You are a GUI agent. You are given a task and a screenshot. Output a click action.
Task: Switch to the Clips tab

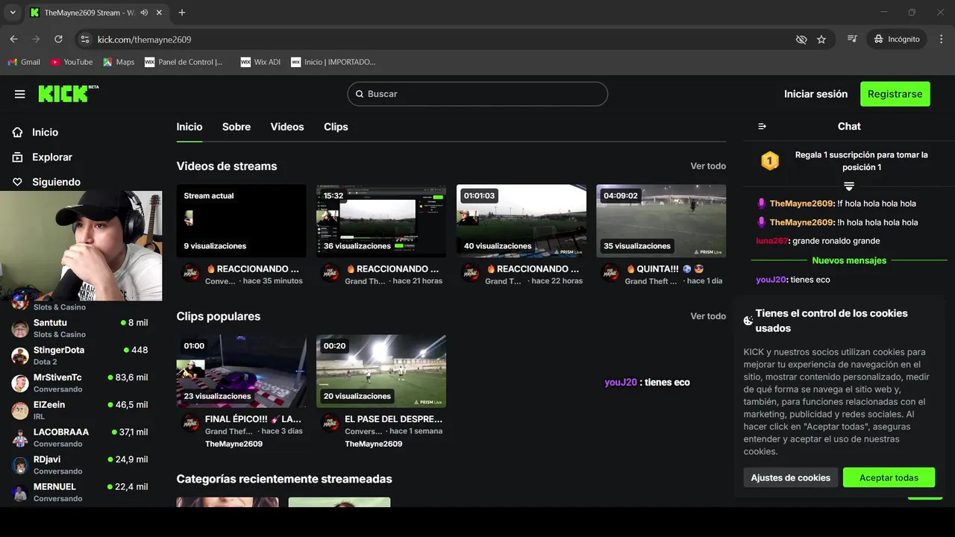click(336, 127)
